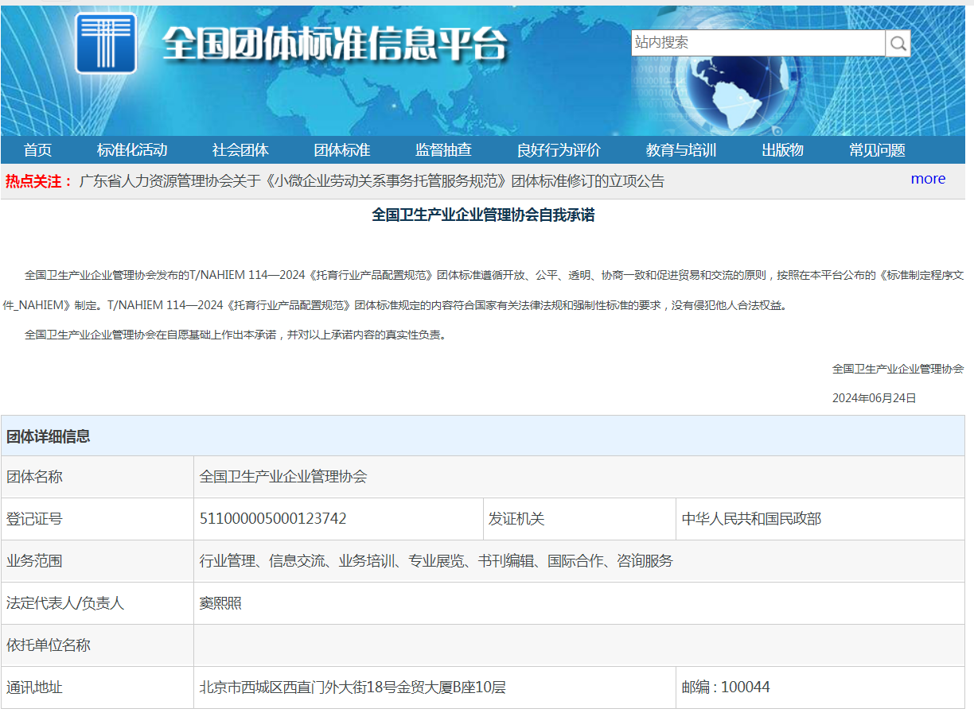This screenshot has width=974, height=728.
Task: Click the 依托单位名称 row label
Action: (49, 645)
